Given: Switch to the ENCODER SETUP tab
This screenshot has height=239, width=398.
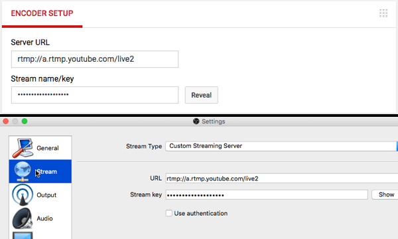Looking at the screenshot, I should 42,13.
